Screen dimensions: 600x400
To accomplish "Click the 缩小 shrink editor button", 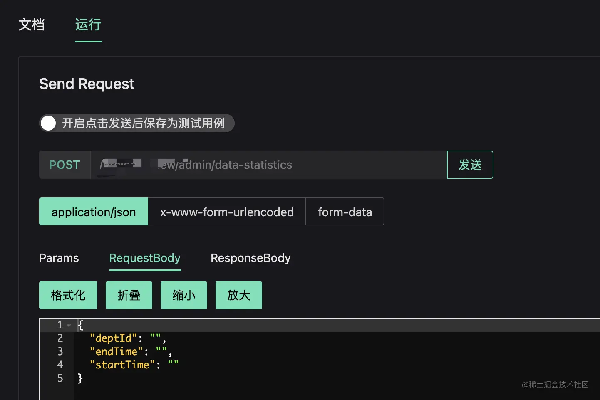I will coord(184,295).
